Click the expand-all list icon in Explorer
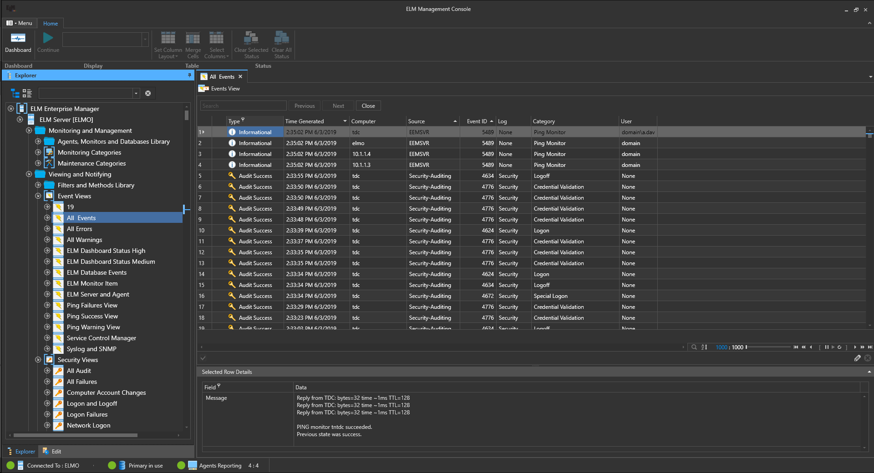 coord(27,93)
